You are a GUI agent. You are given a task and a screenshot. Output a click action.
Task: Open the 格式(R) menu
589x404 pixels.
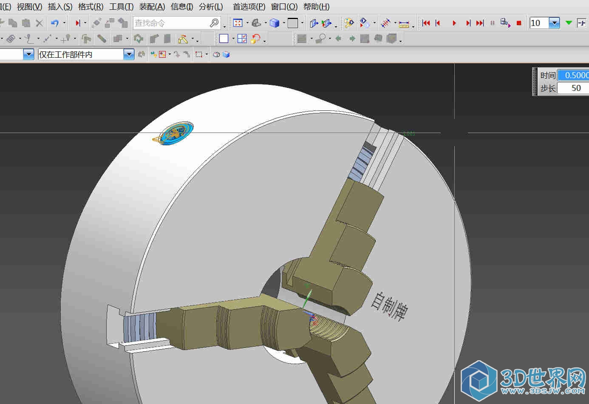[91, 7]
